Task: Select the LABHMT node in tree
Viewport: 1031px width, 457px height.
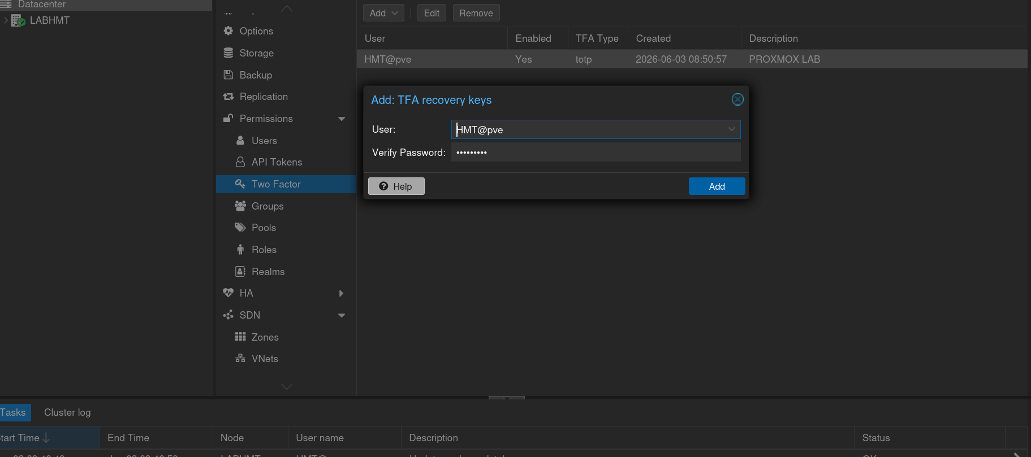Action: pyautogui.click(x=49, y=20)
